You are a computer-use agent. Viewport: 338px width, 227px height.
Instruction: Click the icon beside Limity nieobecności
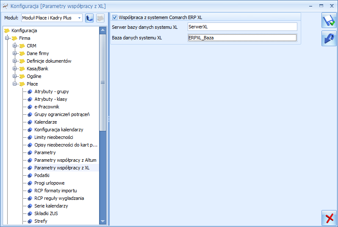[30, 137]
